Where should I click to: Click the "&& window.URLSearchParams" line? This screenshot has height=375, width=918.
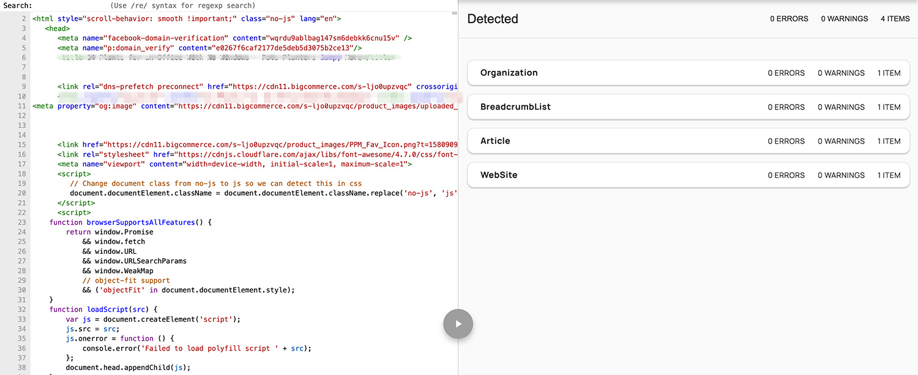click(135, 261)
